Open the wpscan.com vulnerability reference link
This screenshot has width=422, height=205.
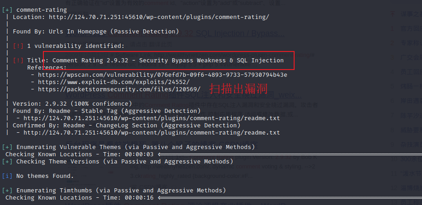click(162, 75)
